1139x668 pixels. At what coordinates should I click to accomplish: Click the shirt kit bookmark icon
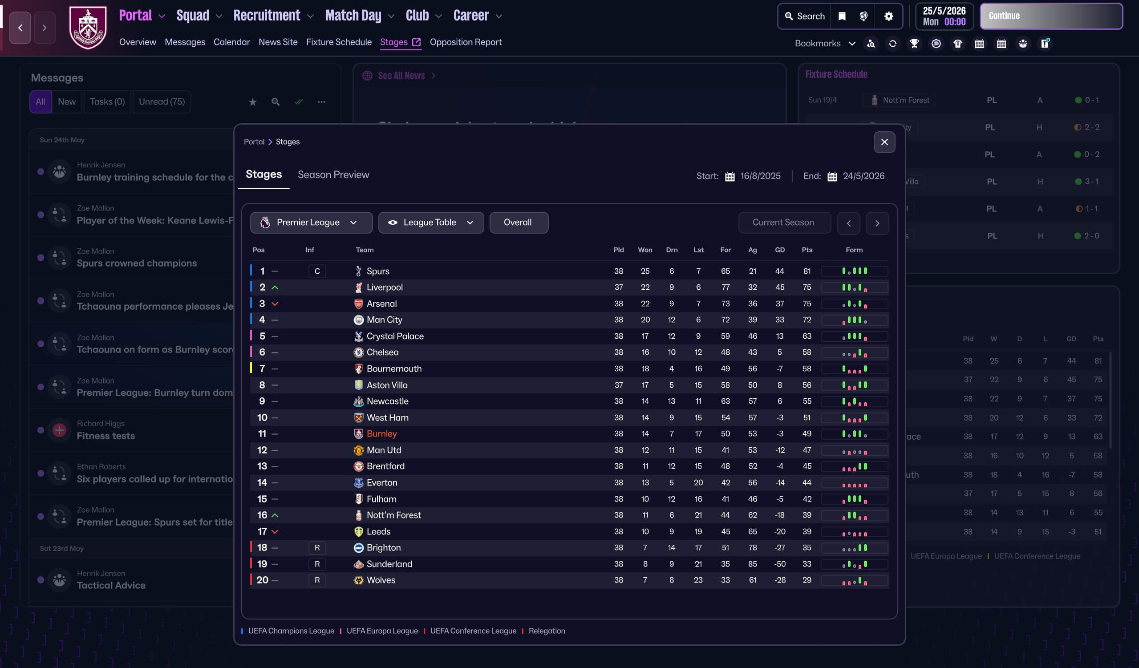pyautogui.click(x=957, y=43)
